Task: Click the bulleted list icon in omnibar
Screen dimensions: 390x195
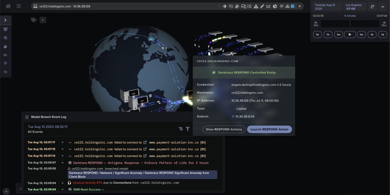Action: 249,6
